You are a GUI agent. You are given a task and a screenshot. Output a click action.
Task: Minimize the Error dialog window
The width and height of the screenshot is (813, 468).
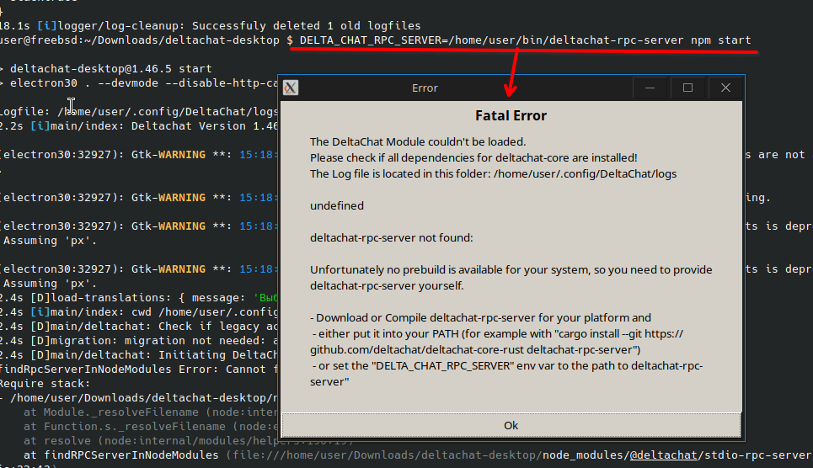pos(650,88)
